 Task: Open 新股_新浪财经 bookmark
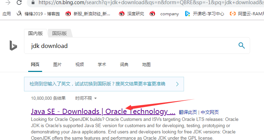[88, 14]
